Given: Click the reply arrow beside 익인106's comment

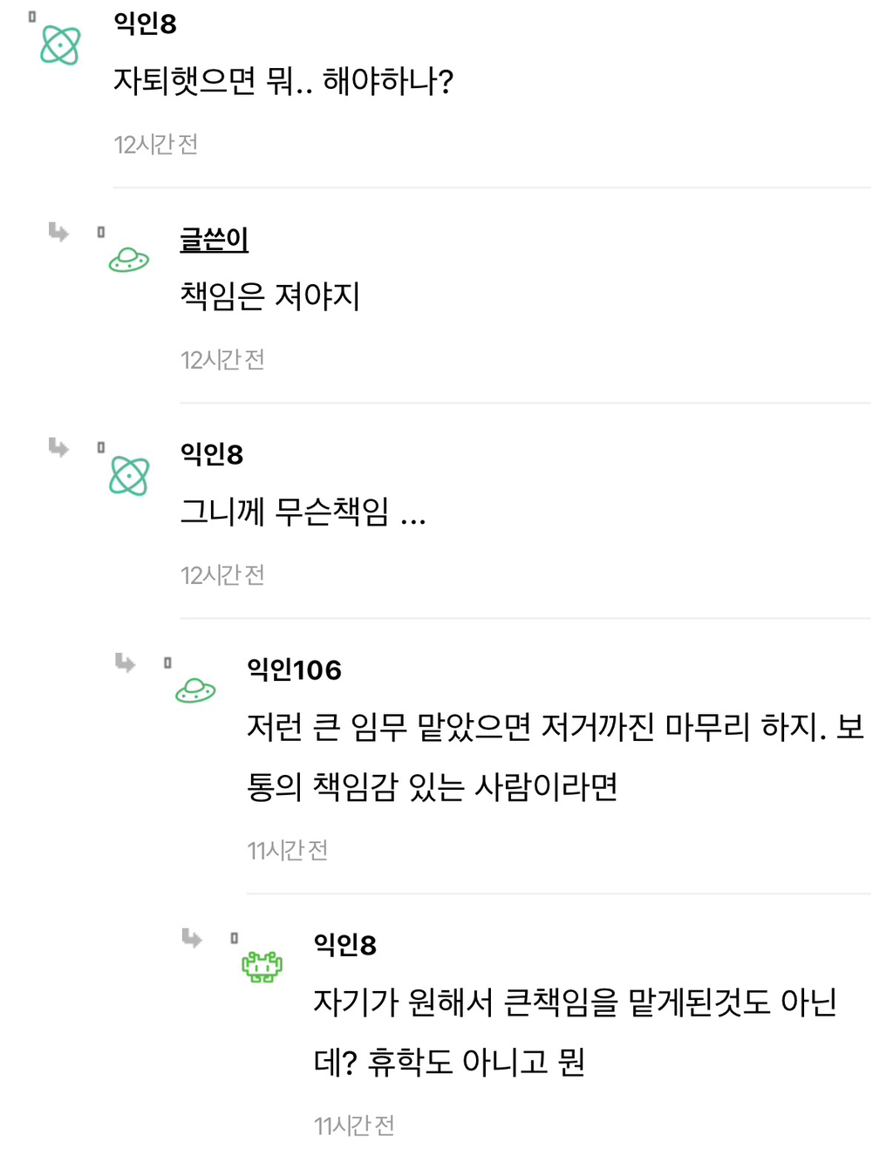Looking at the screenshot, I should click(x=124, y=665).
